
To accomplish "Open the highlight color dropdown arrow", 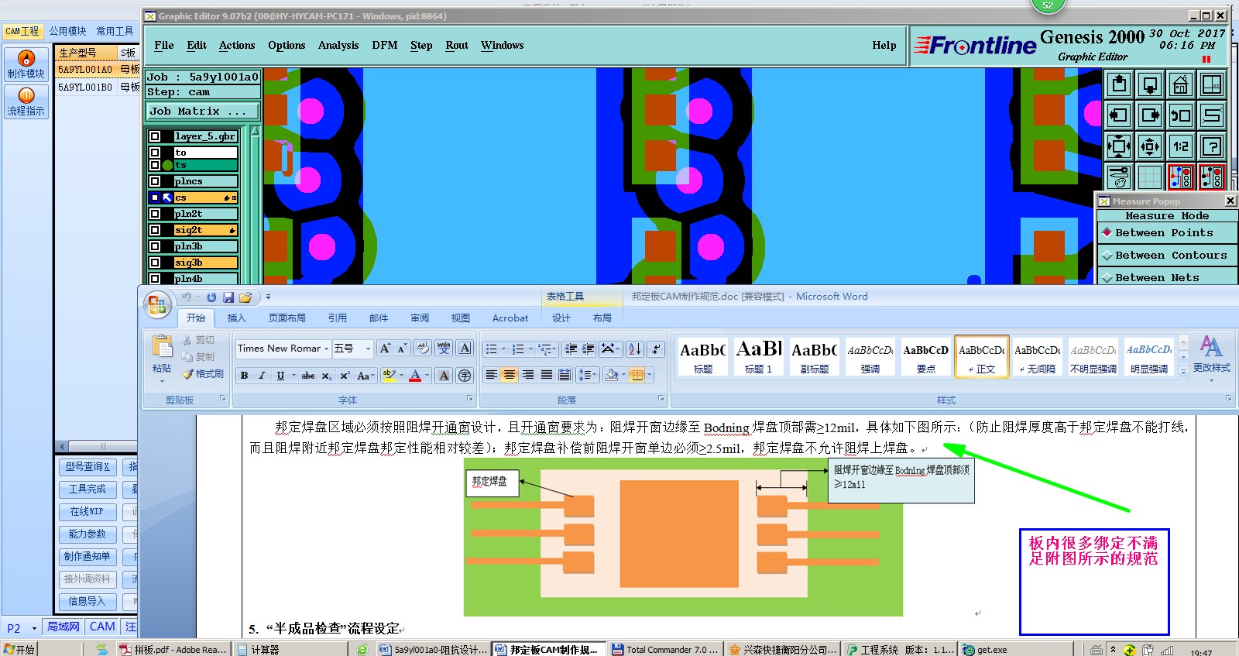I will pos(401,376).
